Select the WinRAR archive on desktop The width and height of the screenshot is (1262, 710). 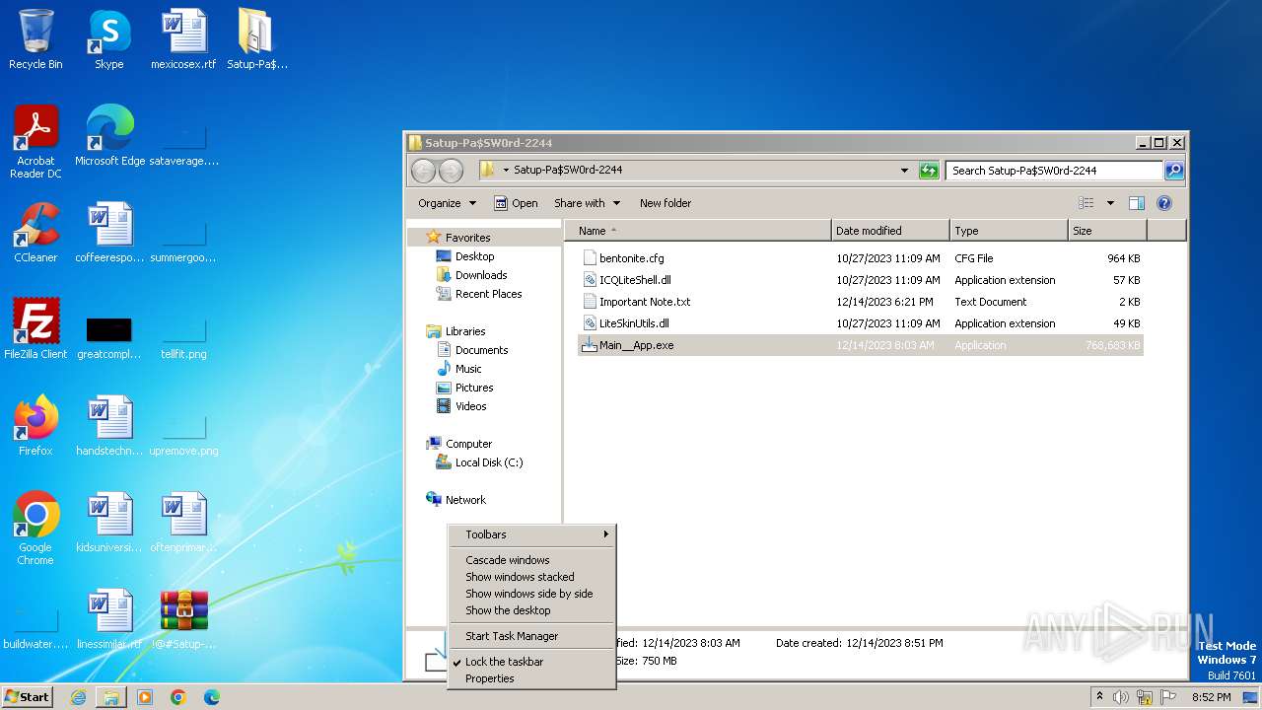(x=183, y=619)
